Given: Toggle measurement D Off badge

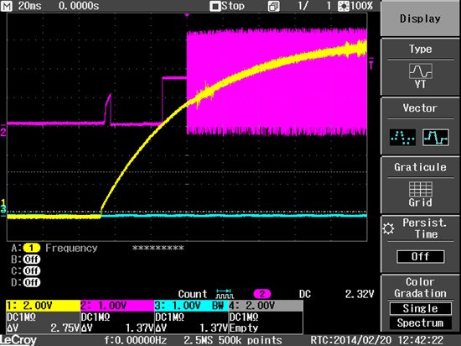Looking at the screenshot, I should pyautogui.click(x=32, y=282).
